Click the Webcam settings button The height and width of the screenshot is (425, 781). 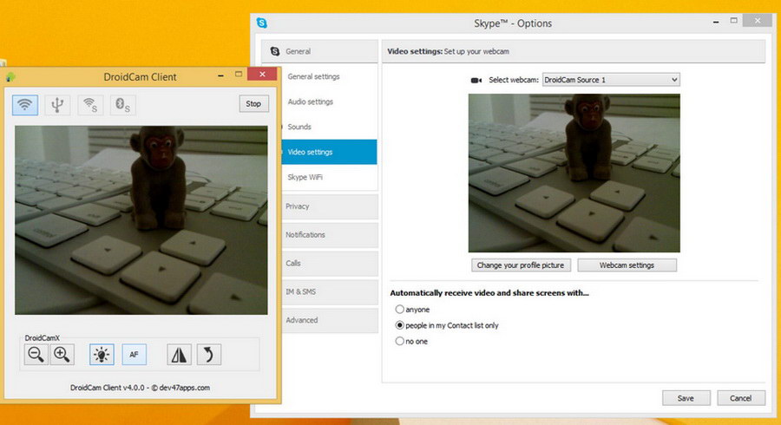click(x=627, y=265)
